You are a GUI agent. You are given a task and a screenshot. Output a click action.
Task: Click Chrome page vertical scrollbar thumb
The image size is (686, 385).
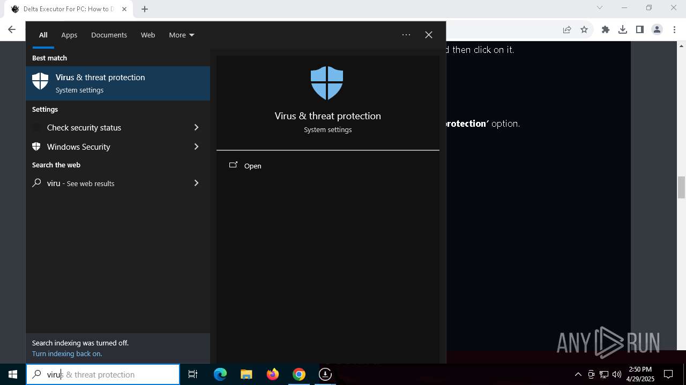tap(682, 187)
